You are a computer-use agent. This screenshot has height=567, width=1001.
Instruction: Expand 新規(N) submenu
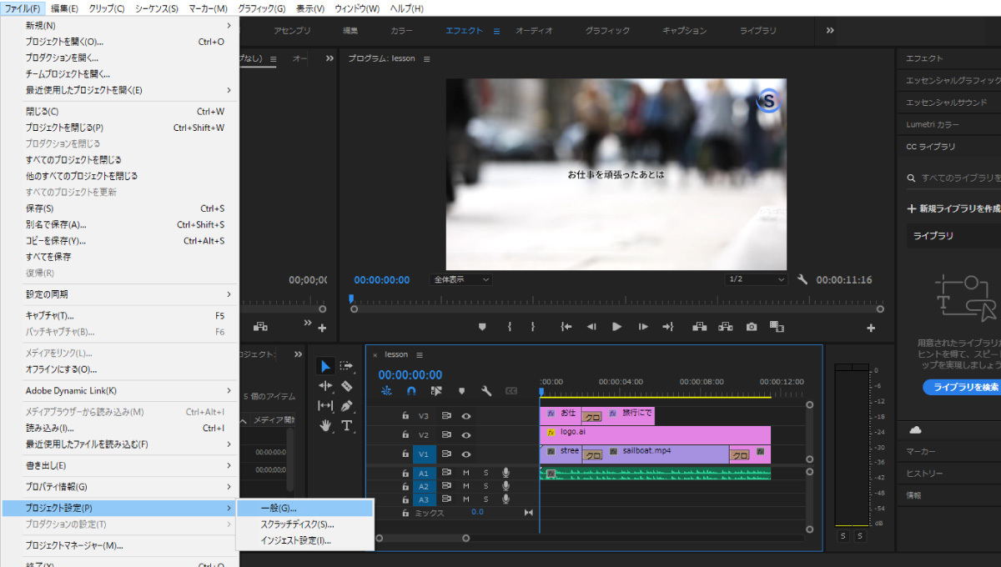[x=119, y=26]
